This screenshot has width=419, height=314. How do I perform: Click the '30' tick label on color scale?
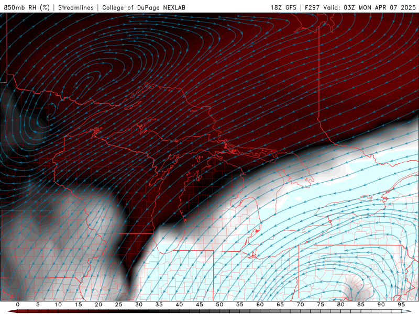click(139, 305)
